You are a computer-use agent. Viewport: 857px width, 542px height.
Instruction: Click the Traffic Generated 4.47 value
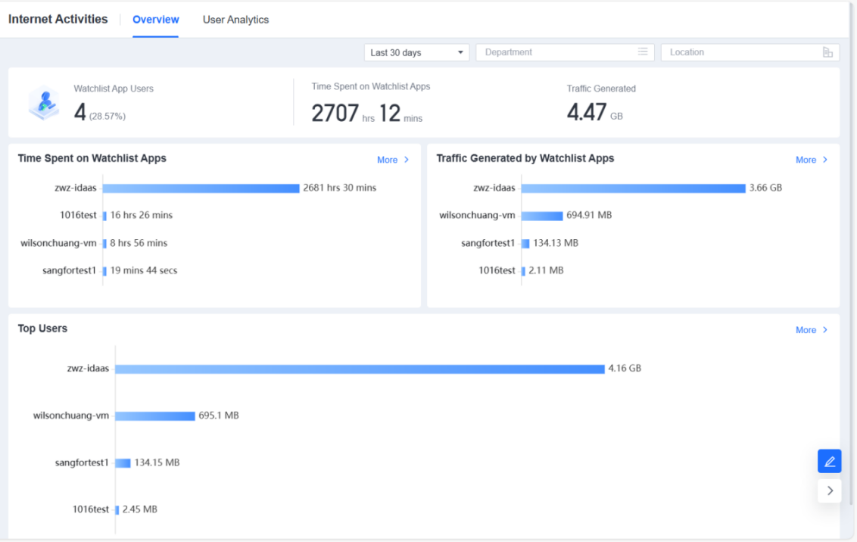click(587, 112)
